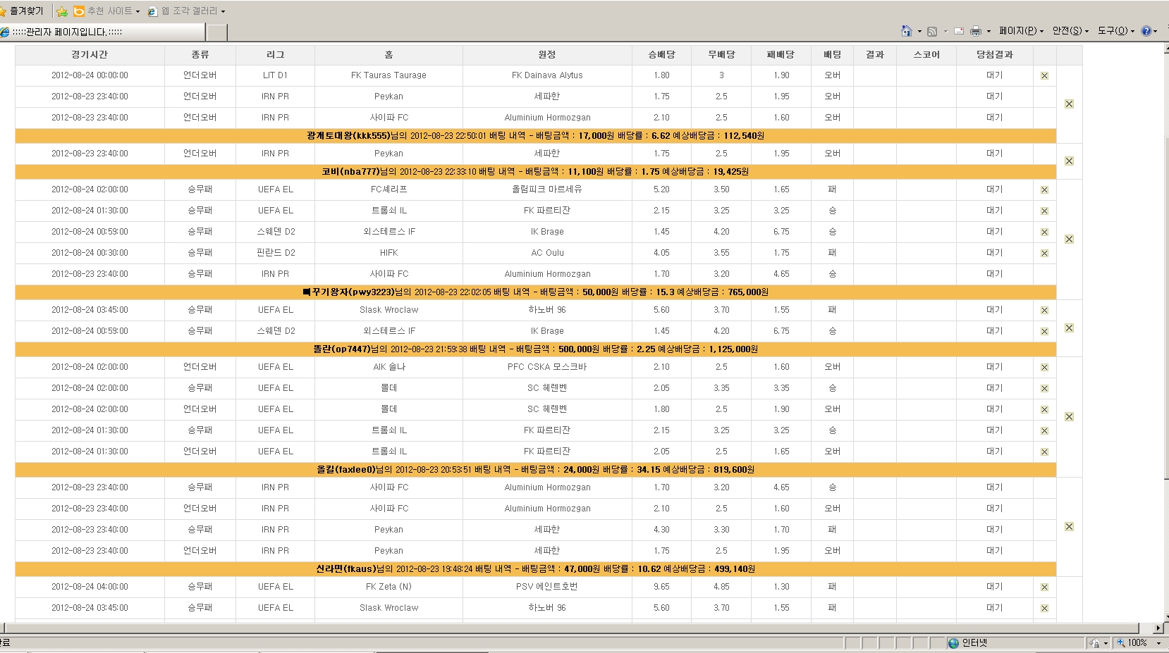
Task: Click the RSS feeds icon
Action: click(932, 31)
